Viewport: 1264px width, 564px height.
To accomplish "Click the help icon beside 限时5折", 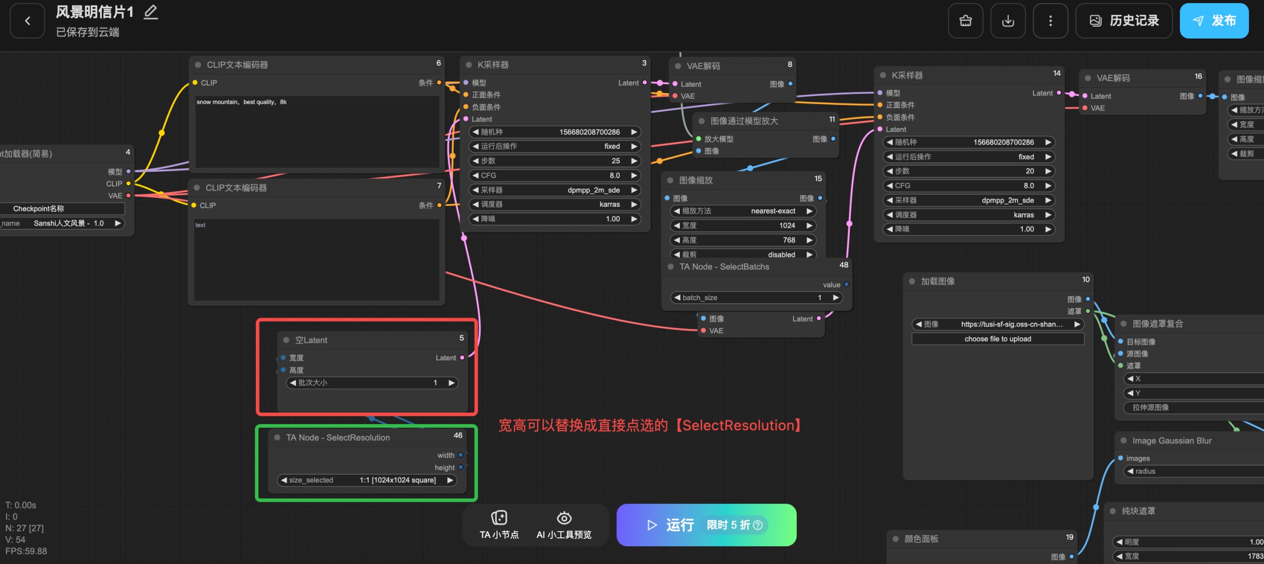I will coord(758,525).
